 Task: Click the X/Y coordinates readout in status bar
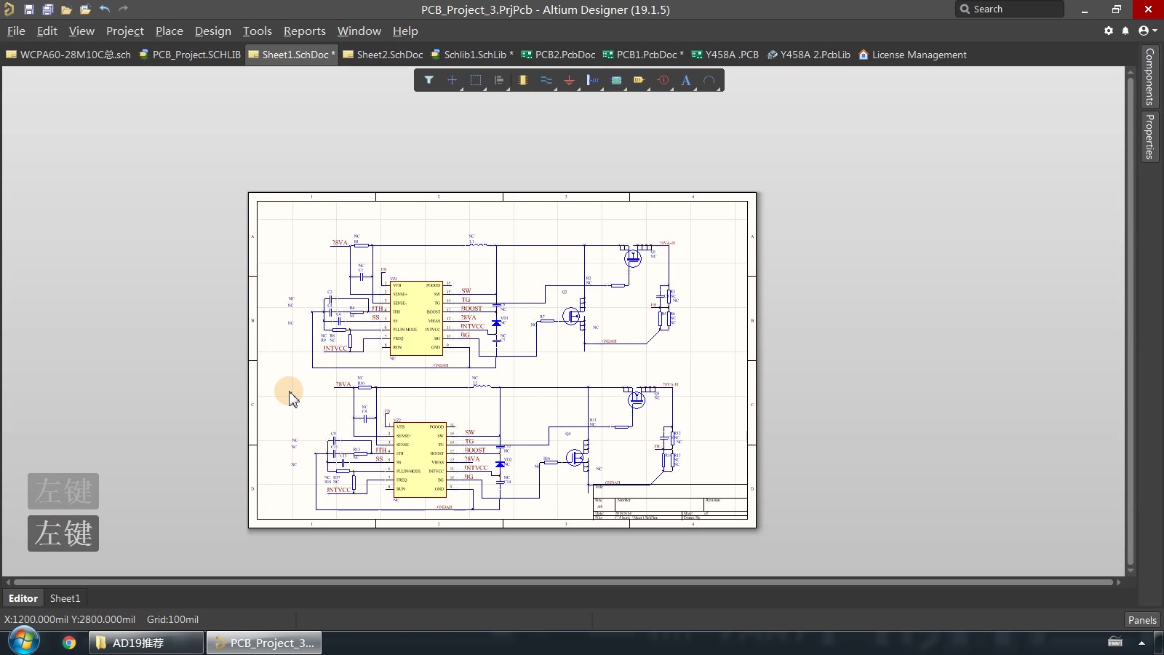(x=70, y=619)
